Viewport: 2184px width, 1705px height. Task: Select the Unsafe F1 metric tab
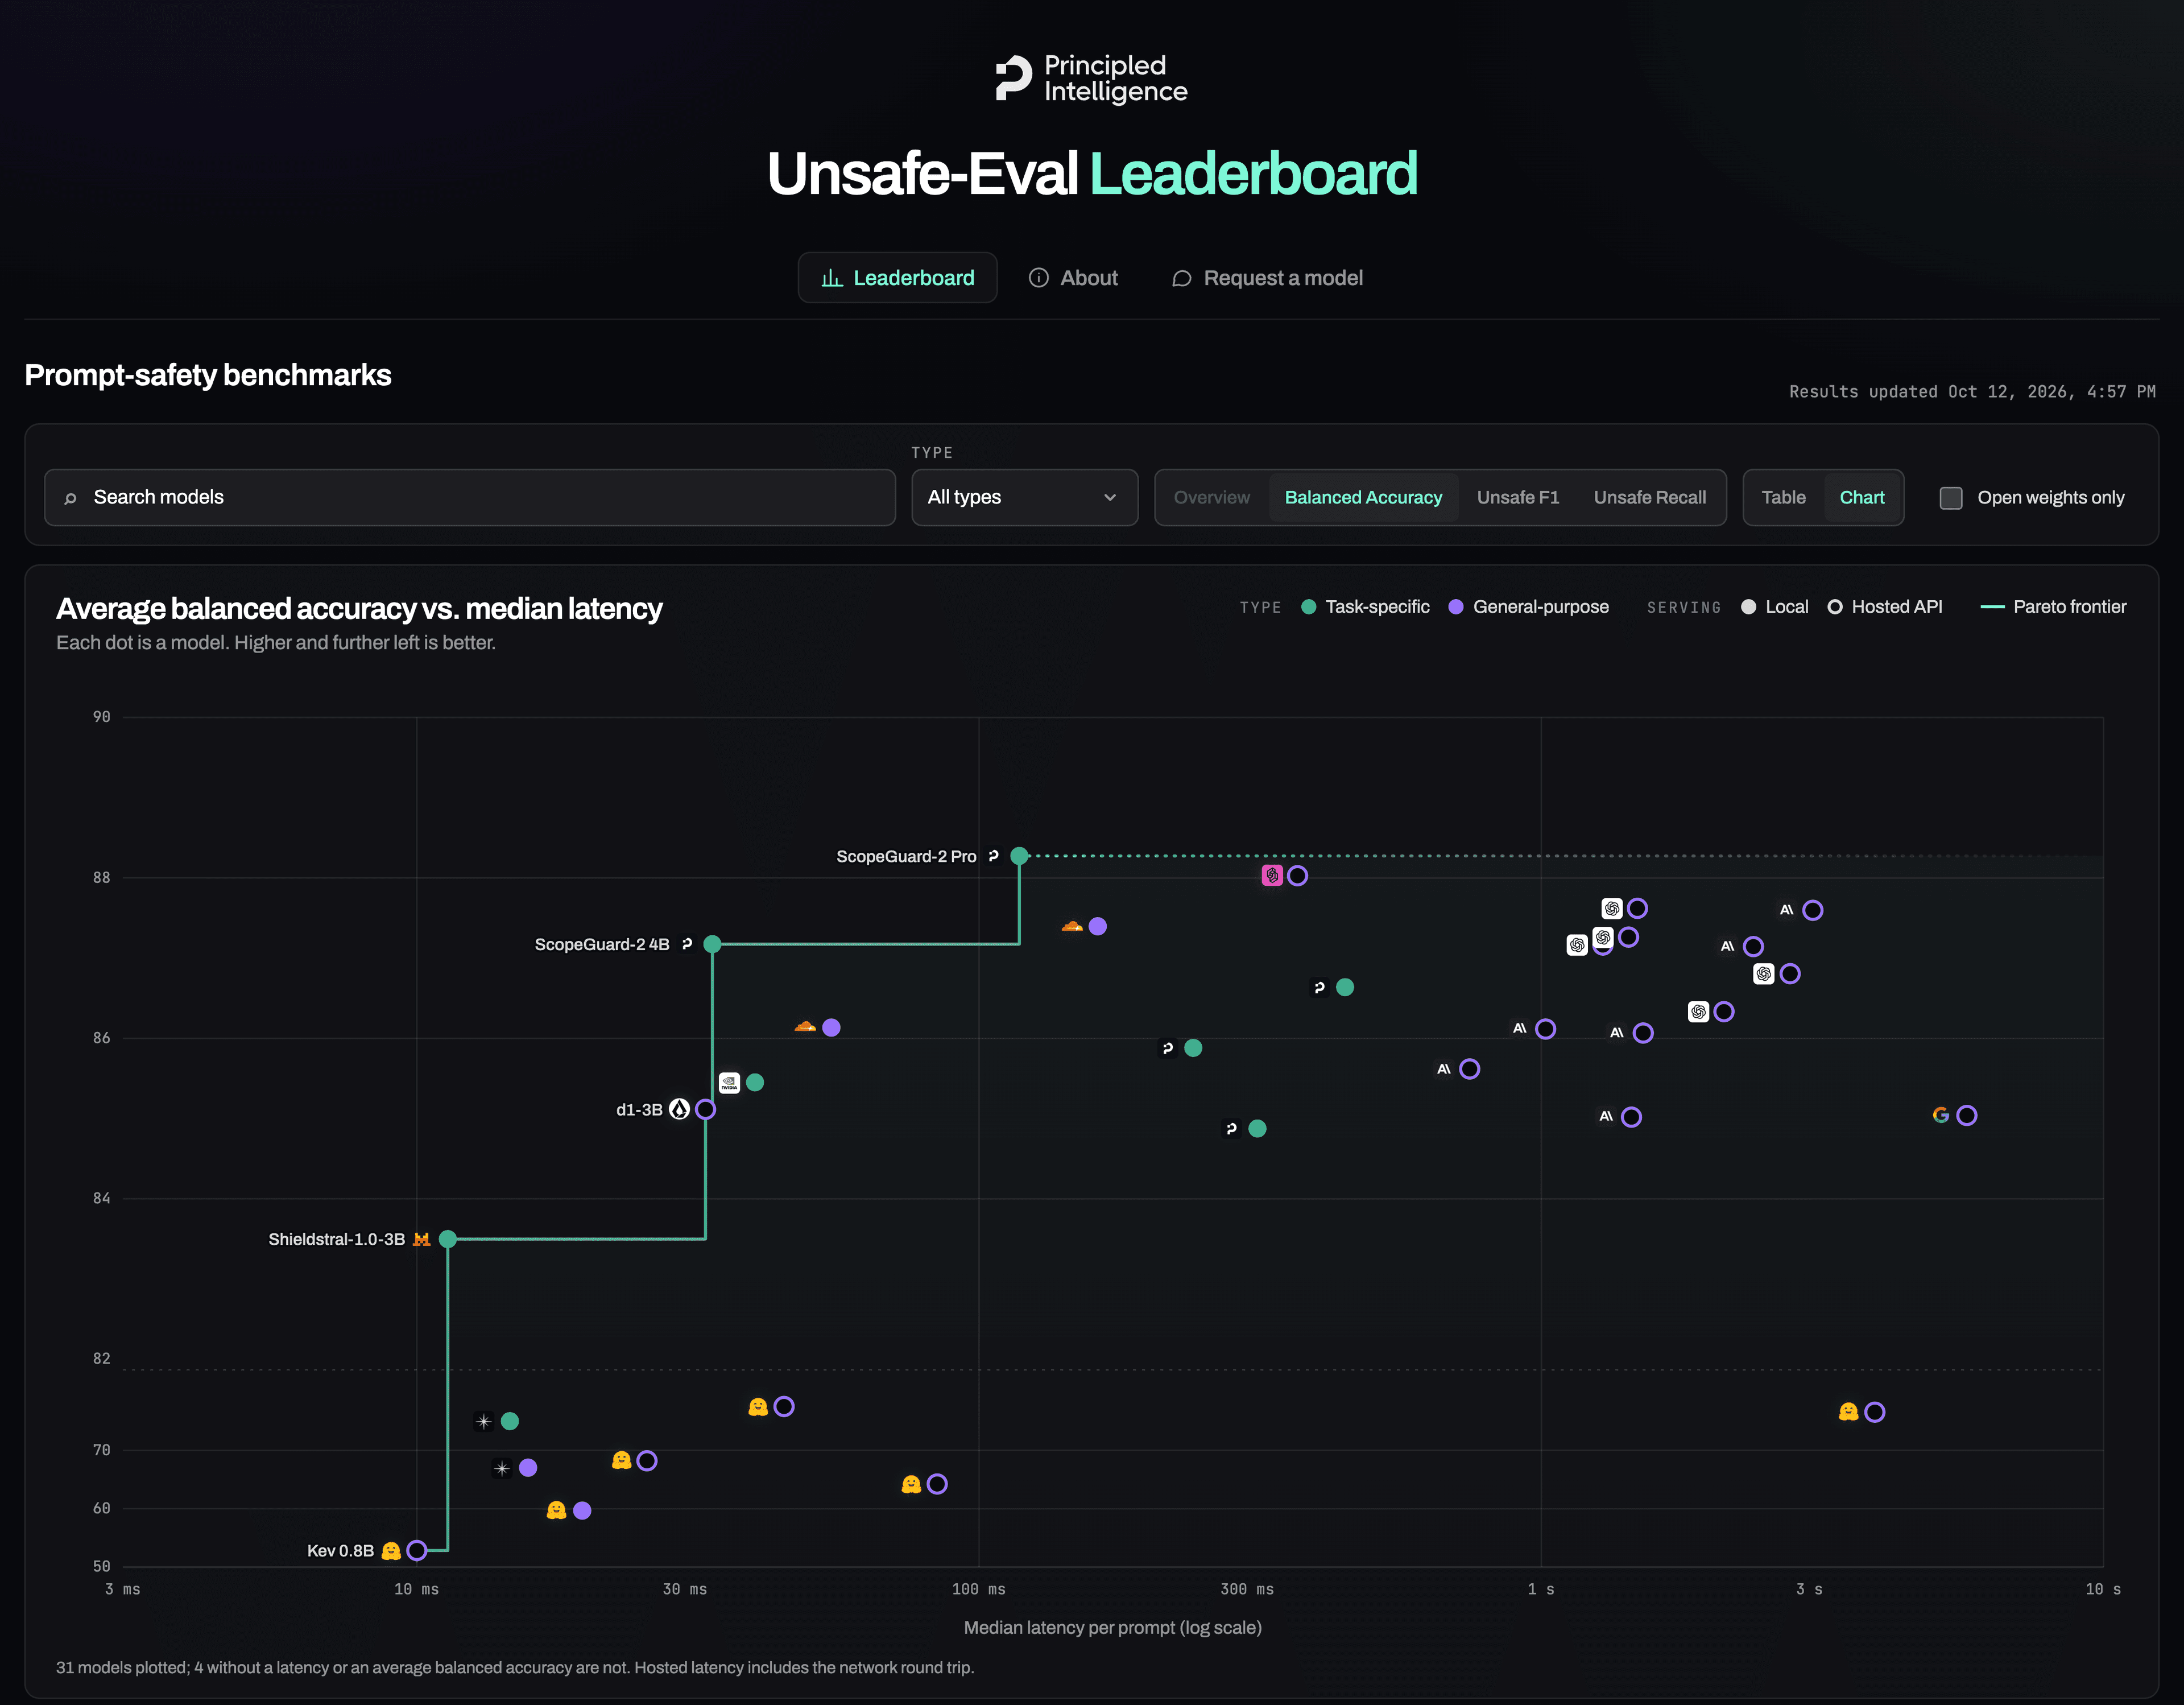coord(1517,498)
